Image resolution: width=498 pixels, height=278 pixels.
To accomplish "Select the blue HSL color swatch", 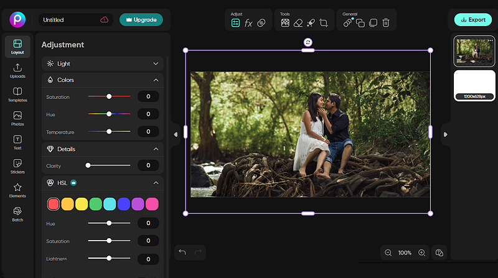I will point(123,204).
